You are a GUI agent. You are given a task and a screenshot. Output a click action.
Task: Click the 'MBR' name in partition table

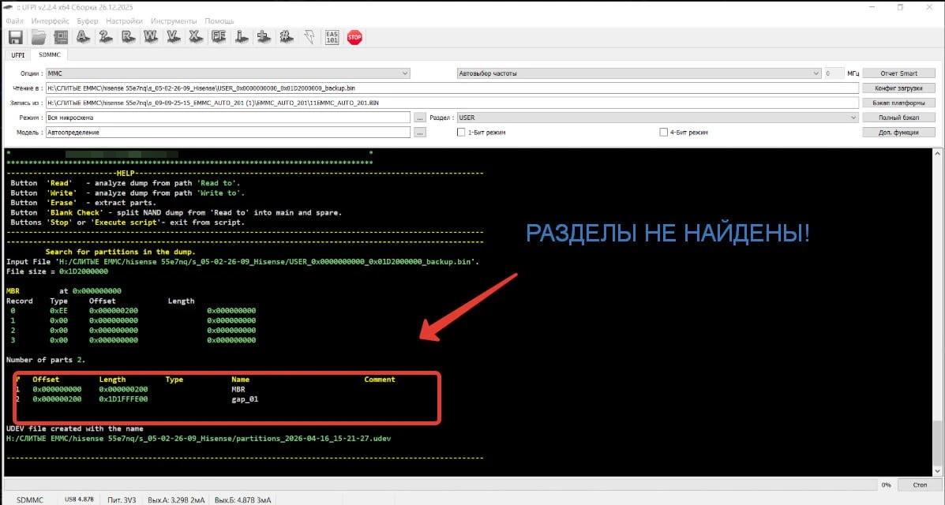(238, 389)
